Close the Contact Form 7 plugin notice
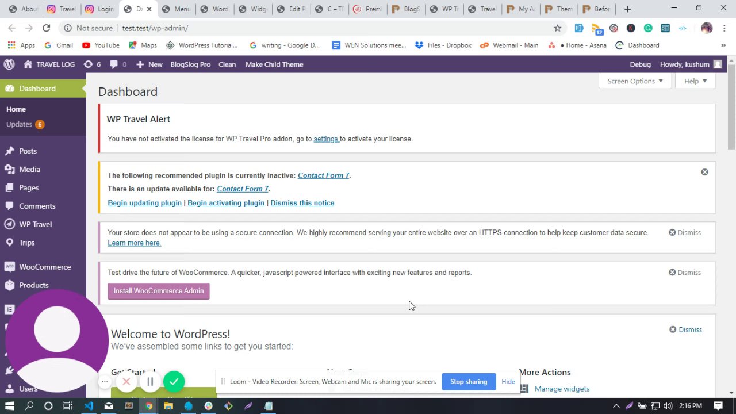 click(x=704, y=172)
